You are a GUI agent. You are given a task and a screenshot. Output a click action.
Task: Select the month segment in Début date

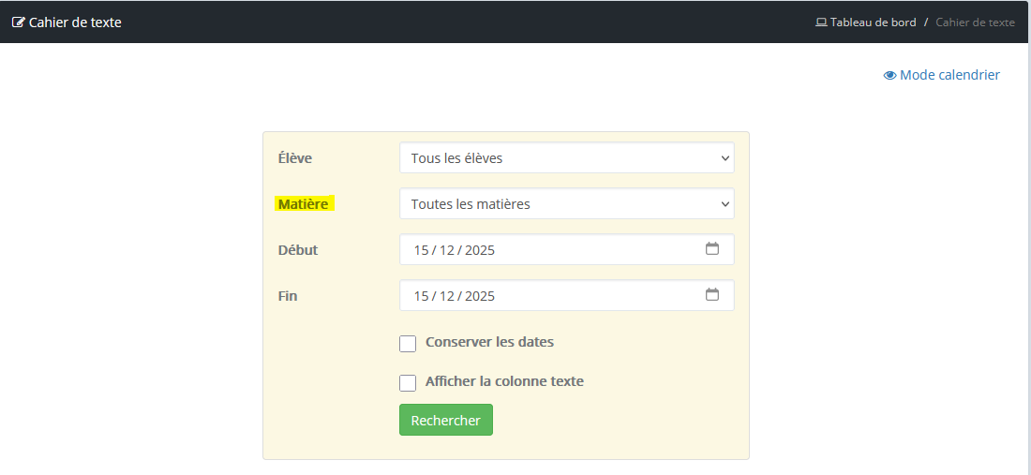pyautogui.click(x=446, y=250)
